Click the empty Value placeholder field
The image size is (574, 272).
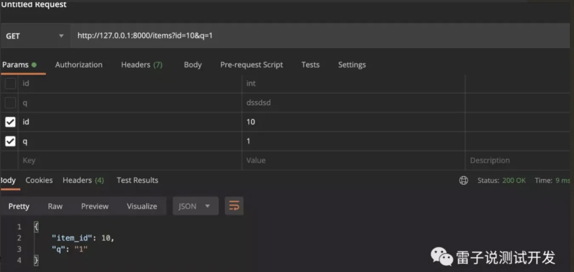pos(353,160)
